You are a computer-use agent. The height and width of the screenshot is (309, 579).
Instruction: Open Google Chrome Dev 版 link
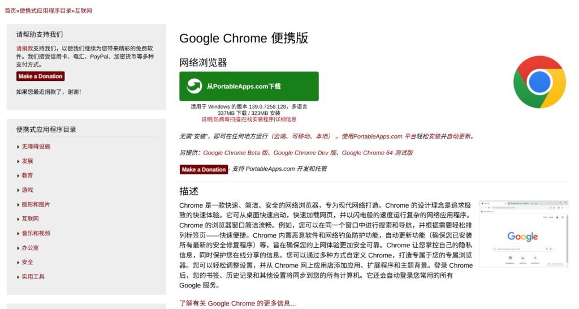[305, 153]
